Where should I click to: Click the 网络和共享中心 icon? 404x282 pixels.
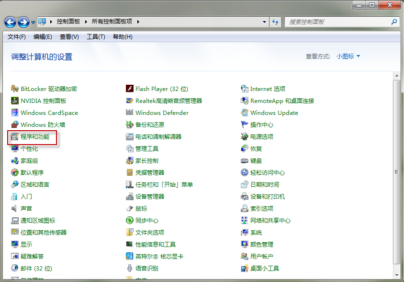244,220
